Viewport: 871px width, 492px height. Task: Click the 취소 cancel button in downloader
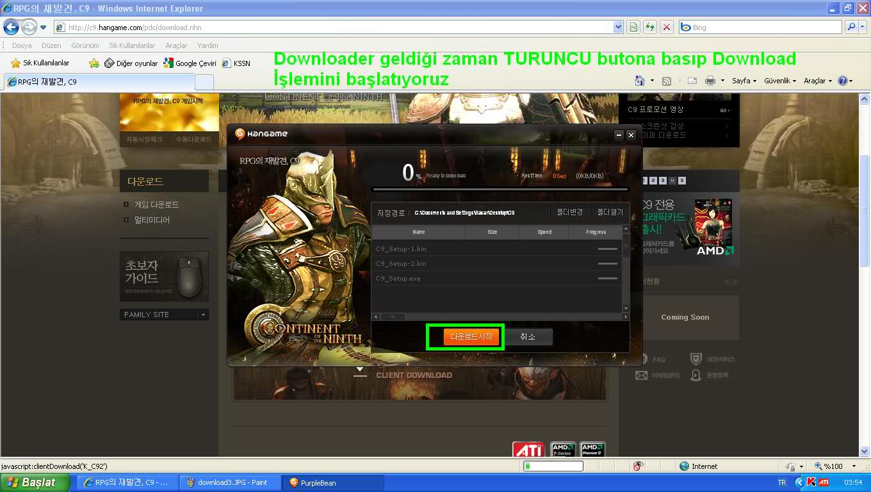tap(528, 336)
